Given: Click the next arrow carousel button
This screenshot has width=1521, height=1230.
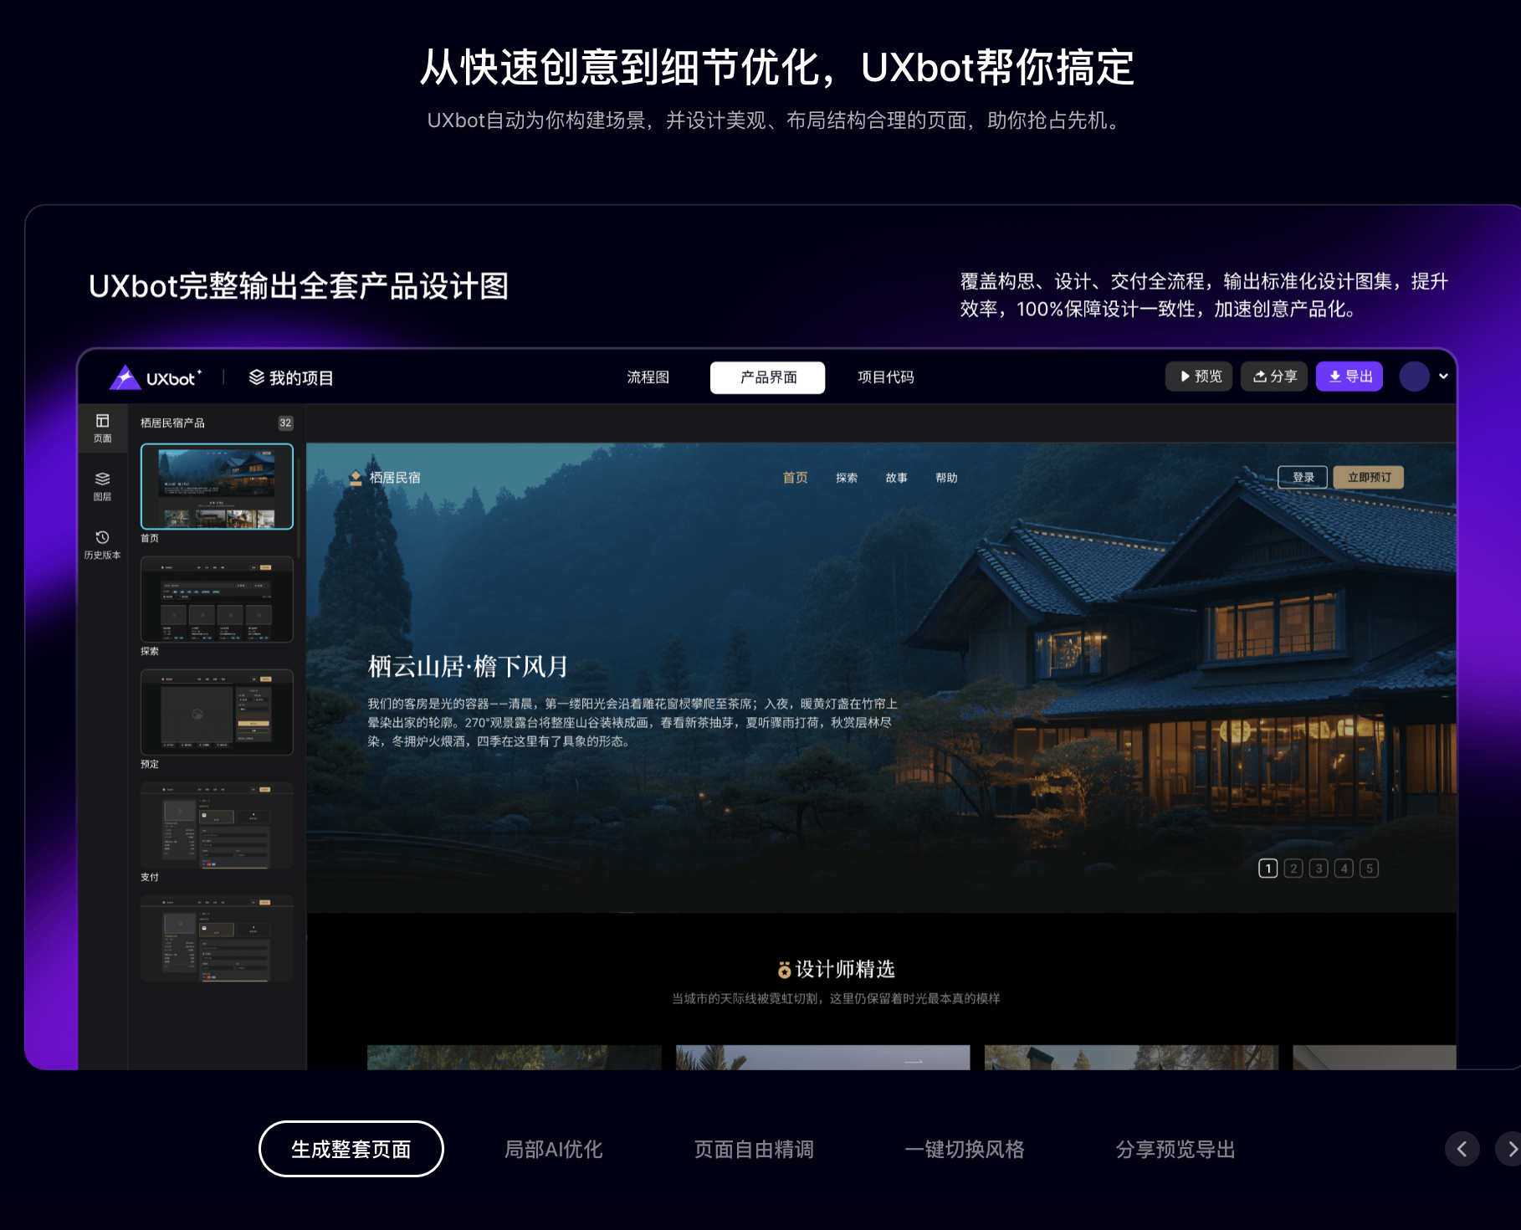Looking at the screenshot, I should coord(1508,1149).
